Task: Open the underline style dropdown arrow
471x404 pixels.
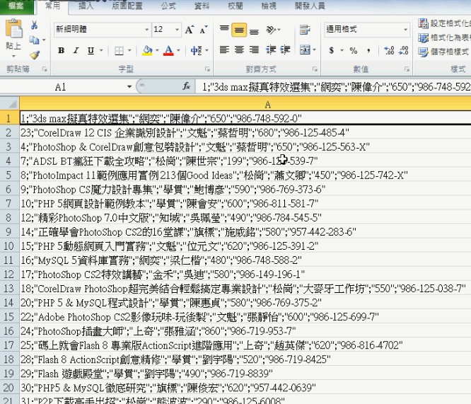Action: [101, 50]
